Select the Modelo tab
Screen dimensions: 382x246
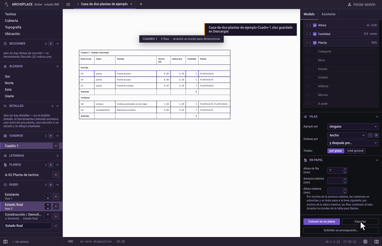point(309,14)
